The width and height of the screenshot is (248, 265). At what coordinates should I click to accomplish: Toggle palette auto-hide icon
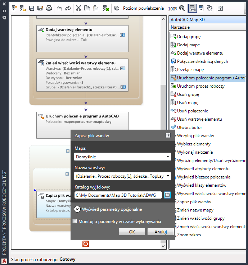(x=4, y=11)
